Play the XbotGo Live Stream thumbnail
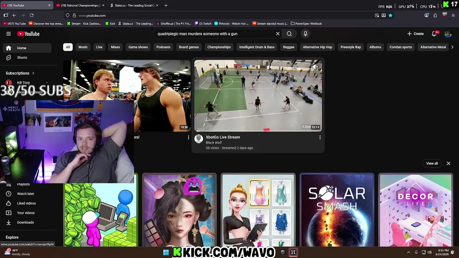The height and width of the screenshot is (258, 459). click(258, 96)
